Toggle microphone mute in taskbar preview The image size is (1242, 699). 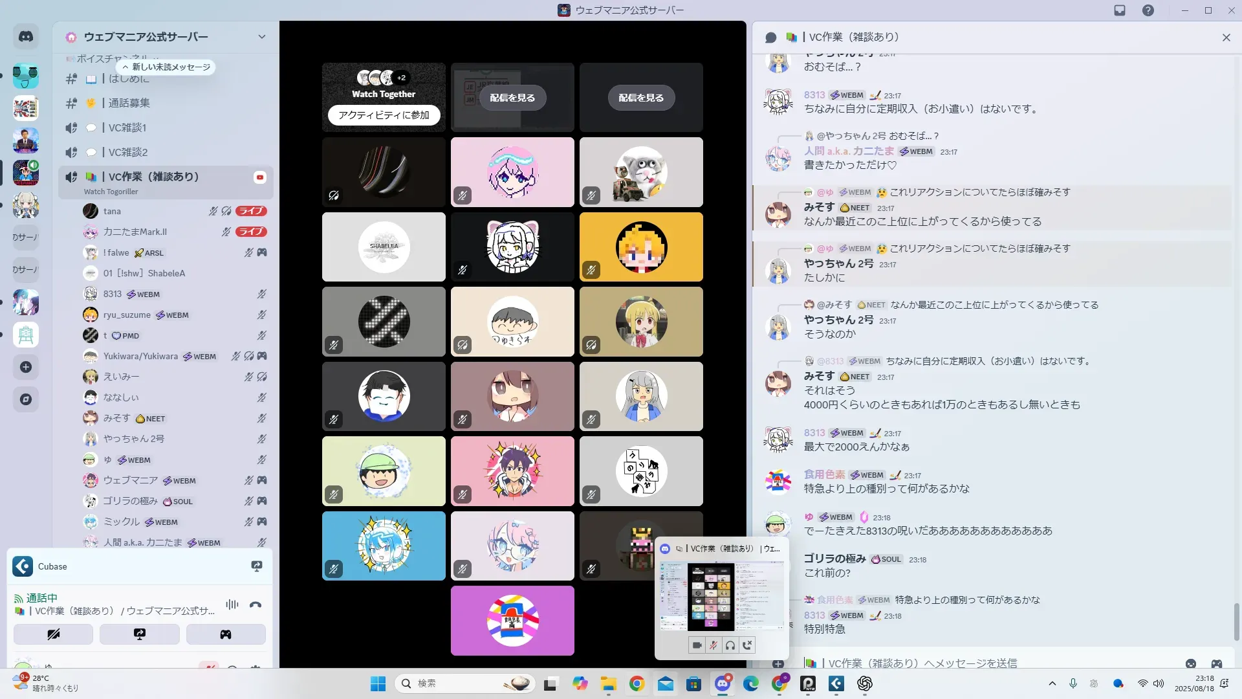point(714,645)
